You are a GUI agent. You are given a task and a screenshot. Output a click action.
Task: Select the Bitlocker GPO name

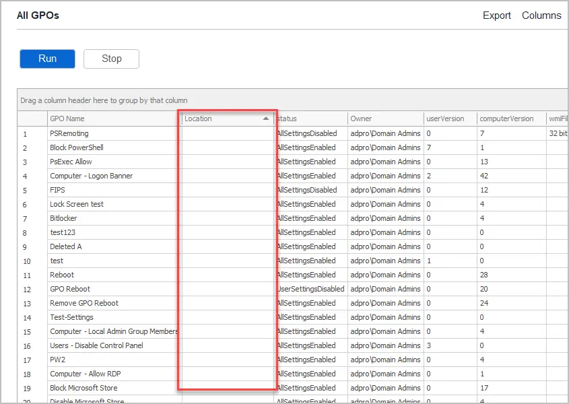point(63,219)
